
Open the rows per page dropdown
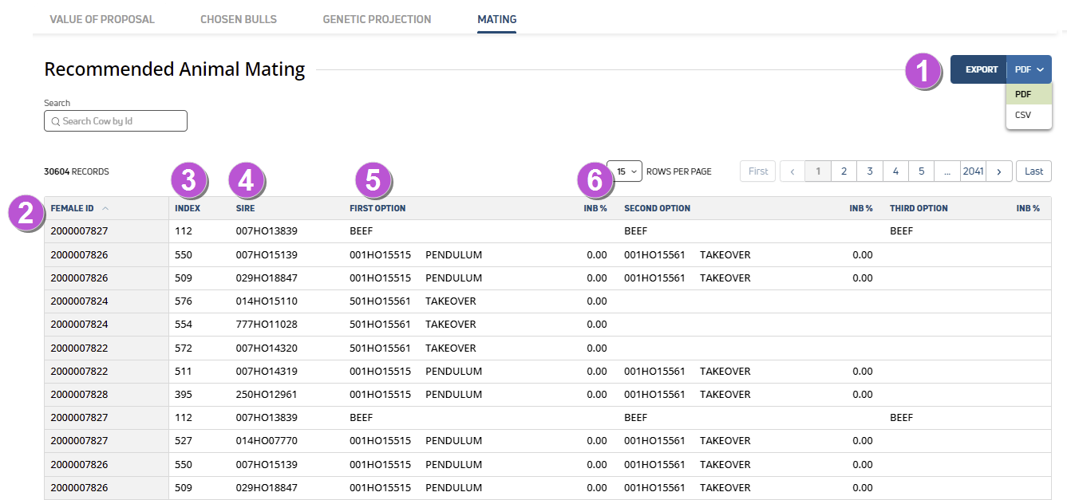624,171
